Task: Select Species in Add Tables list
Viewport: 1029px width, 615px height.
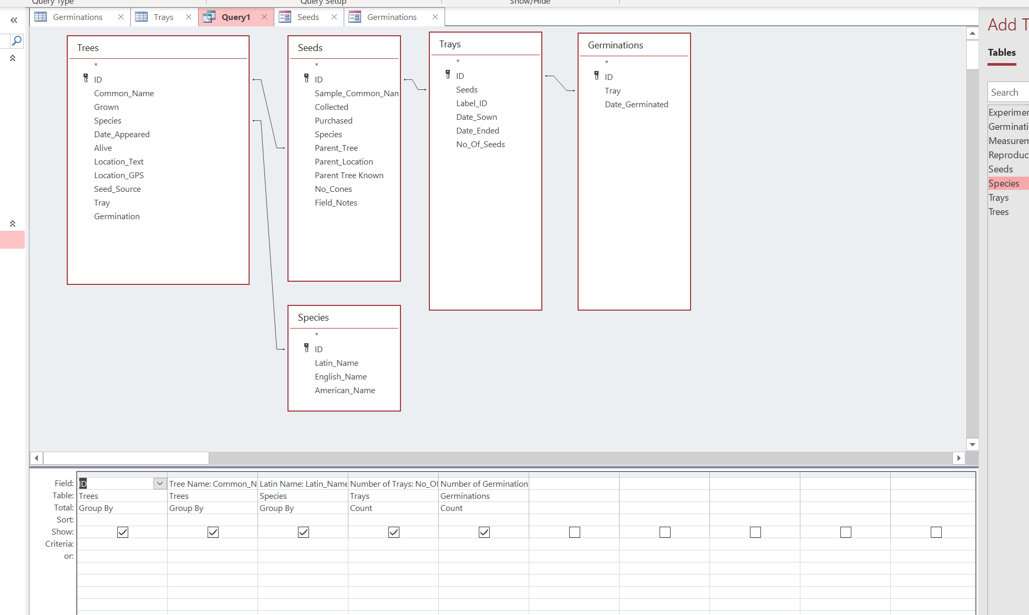Action: [1003, 183]
